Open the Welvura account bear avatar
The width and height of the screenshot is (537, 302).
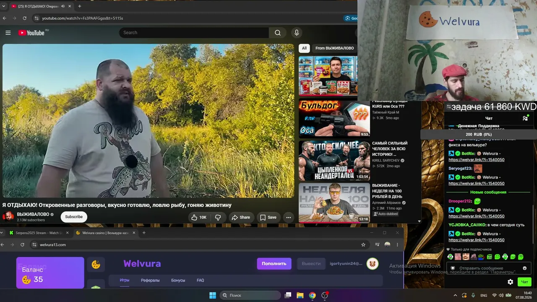click(x=372, y=263)
